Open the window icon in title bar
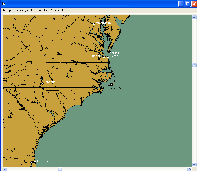 click(x=4, y=4)
